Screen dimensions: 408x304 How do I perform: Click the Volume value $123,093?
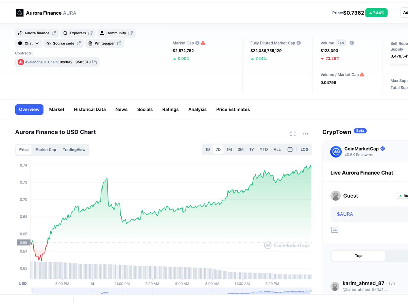[329, 51]
